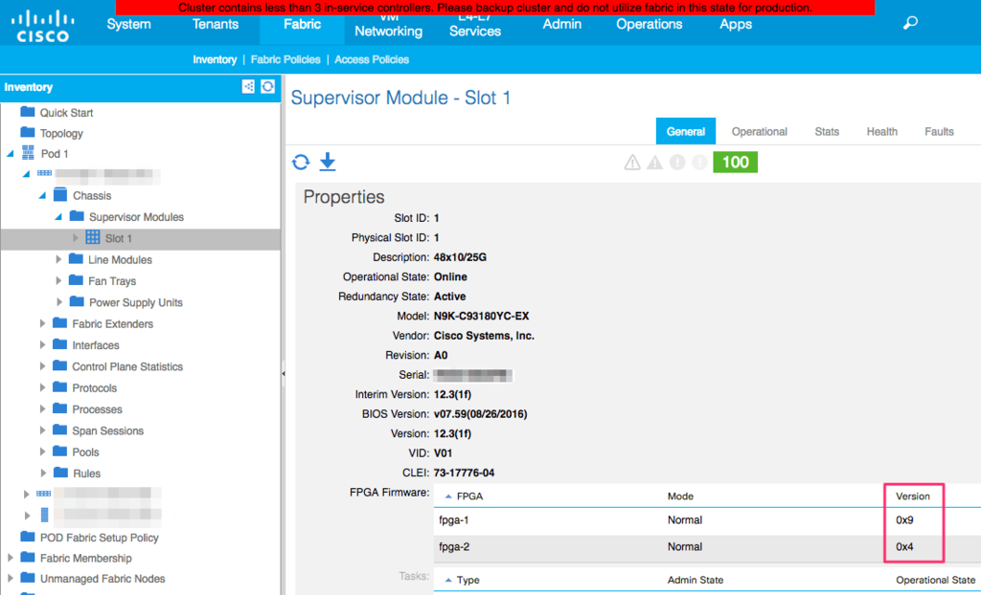The height and width of the screenshot is (595, 981).
Task: Expand the Fan Trays node
Action: click(58, 280)
